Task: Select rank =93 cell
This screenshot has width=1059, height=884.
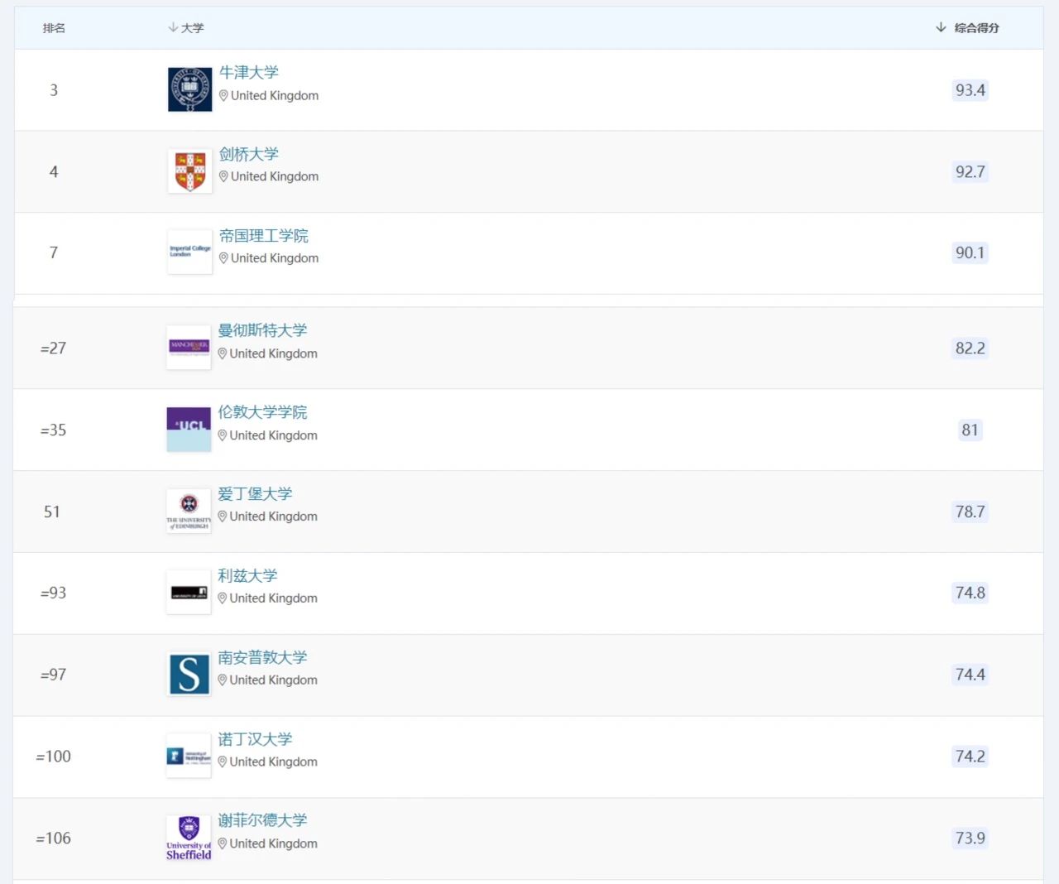Action: (53, 593)
